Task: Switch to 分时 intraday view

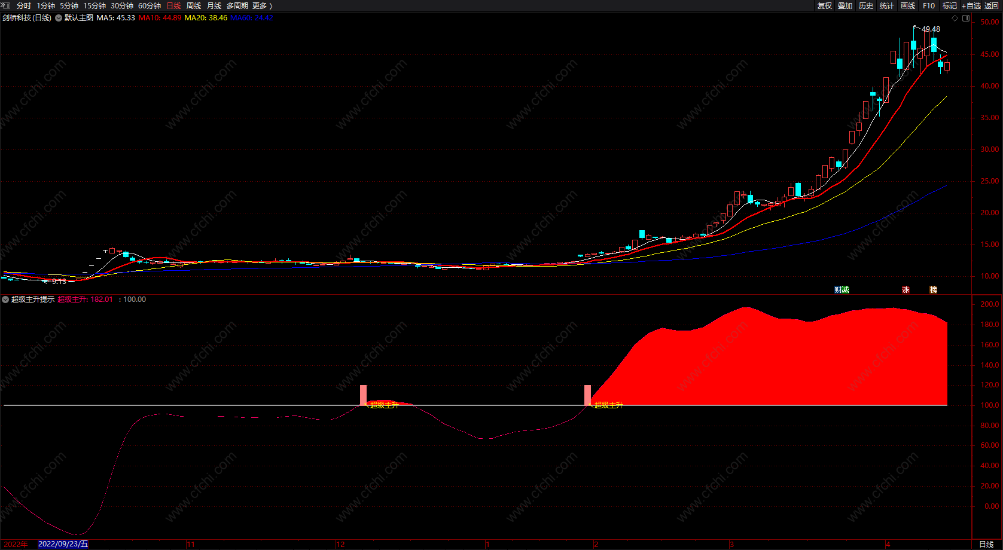Action: click(24, 6)
